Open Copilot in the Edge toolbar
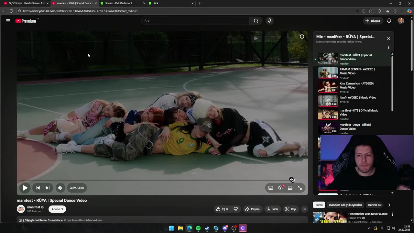This screenshot has width=414, height=233. 409,11
